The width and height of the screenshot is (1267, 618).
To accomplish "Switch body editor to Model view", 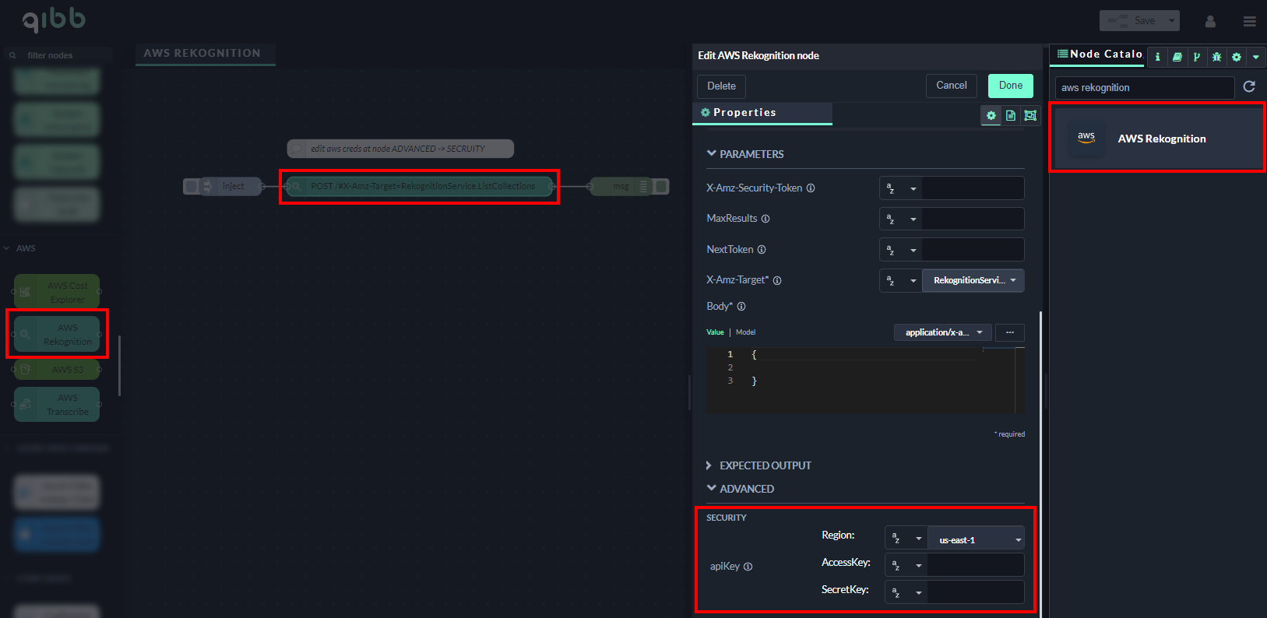I will pos(745,332).
